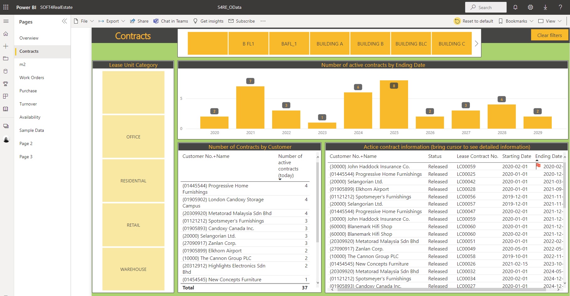Open the Learn book icon
This screenshot has height=296, width=570.
6,109
